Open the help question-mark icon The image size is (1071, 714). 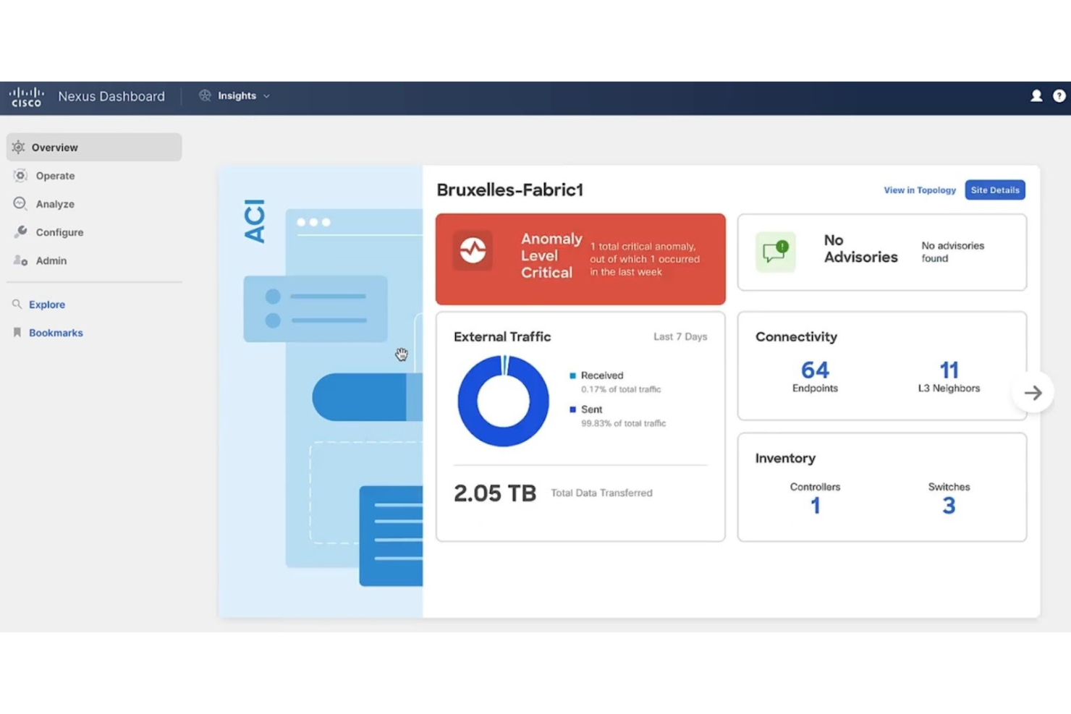tap(1059, 95)
